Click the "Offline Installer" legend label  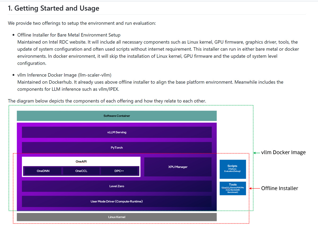[x=280, y=188]
